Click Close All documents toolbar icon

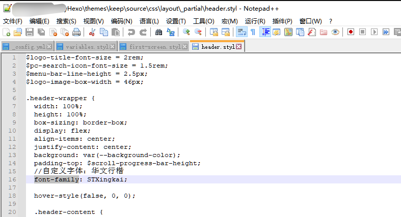coord(65,32)
